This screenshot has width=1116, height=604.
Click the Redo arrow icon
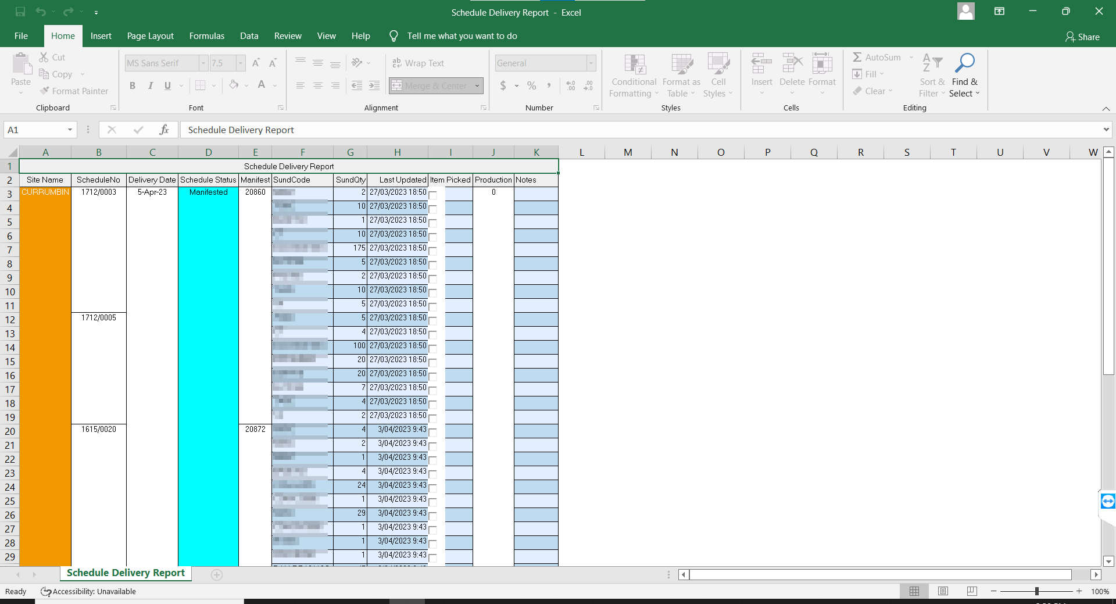coord(68,12)
